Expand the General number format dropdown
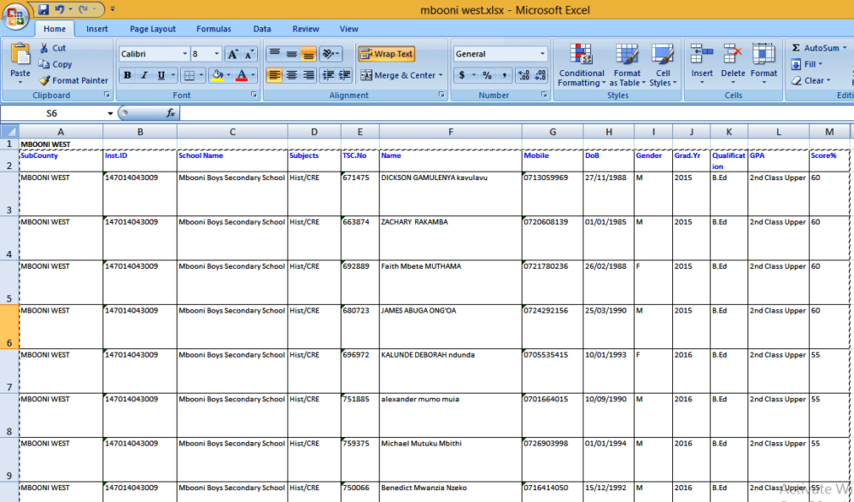 542,54
